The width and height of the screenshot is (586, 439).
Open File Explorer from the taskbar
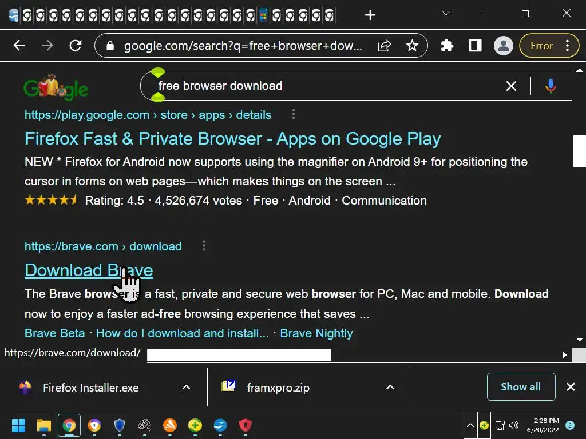(x=43, y=425)
